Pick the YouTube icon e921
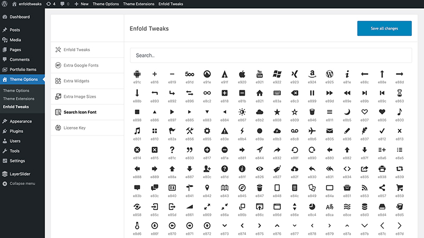 click(x=260, y=74)
